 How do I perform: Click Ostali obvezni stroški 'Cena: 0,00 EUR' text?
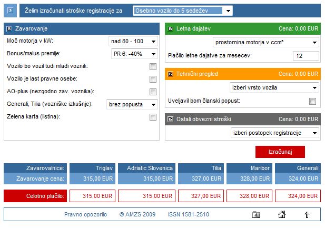click(298, 119)
